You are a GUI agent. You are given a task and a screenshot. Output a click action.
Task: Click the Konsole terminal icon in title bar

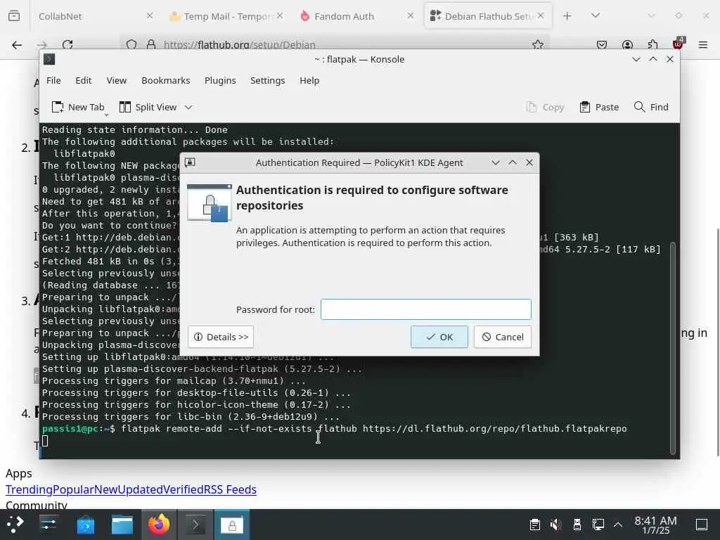coord(49,59)
